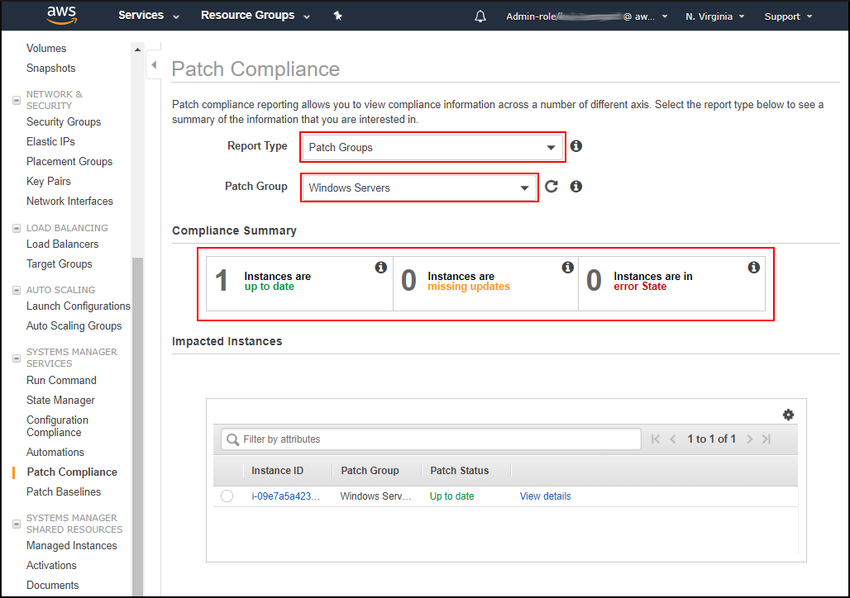
Task: View info for instances in error State
Action: point(753,267)
